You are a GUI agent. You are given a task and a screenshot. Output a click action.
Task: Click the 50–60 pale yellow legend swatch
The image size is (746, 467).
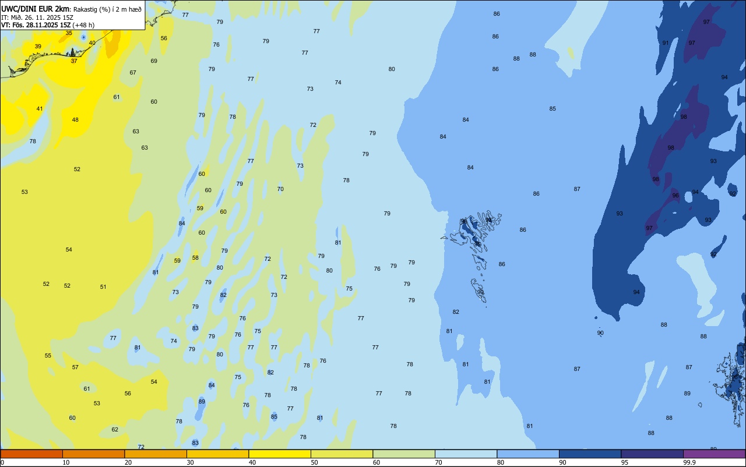pos(342,454)
